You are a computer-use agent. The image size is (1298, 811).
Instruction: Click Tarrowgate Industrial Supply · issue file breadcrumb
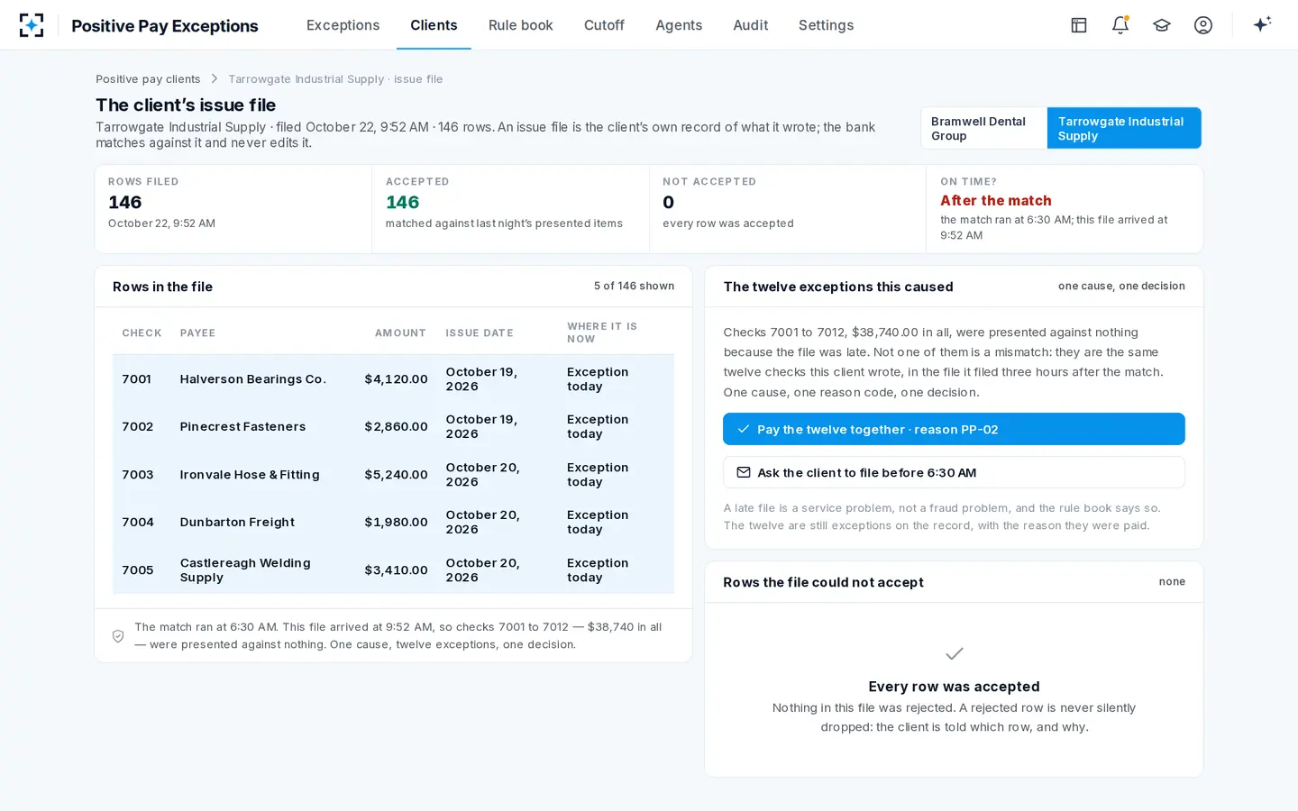[x=335, y=79]
